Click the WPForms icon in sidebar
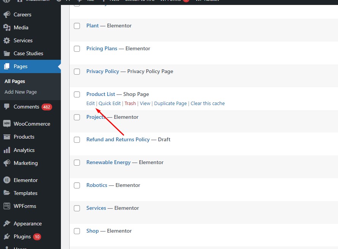 coord(7,206)
